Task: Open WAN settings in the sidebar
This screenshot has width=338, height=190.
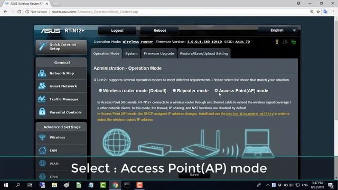Action: pos(61,163)
